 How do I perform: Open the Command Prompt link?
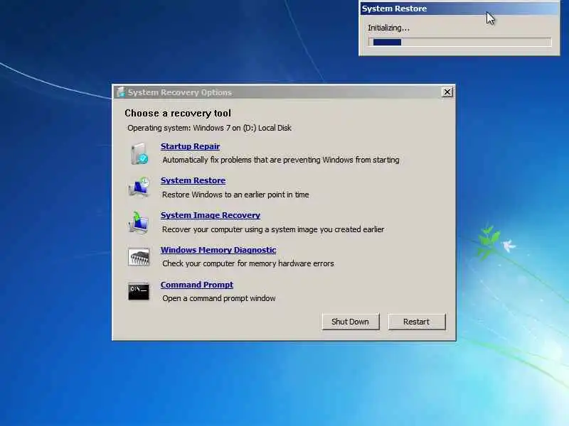pos(197,285)
